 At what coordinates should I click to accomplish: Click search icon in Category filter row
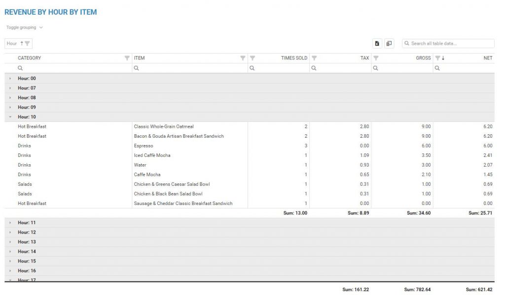click(x=20, y=68)
